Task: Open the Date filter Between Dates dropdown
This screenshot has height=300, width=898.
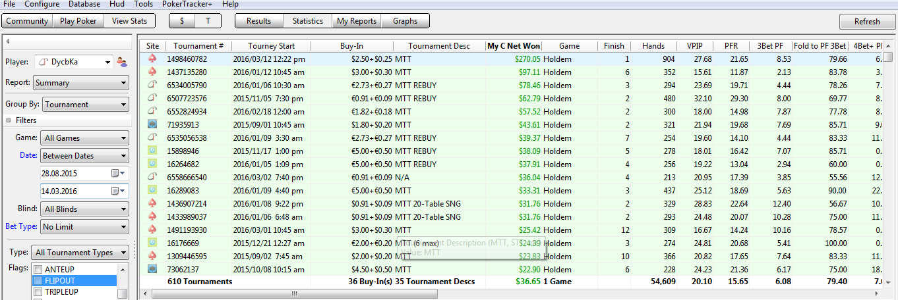Action: coord(84,156)
